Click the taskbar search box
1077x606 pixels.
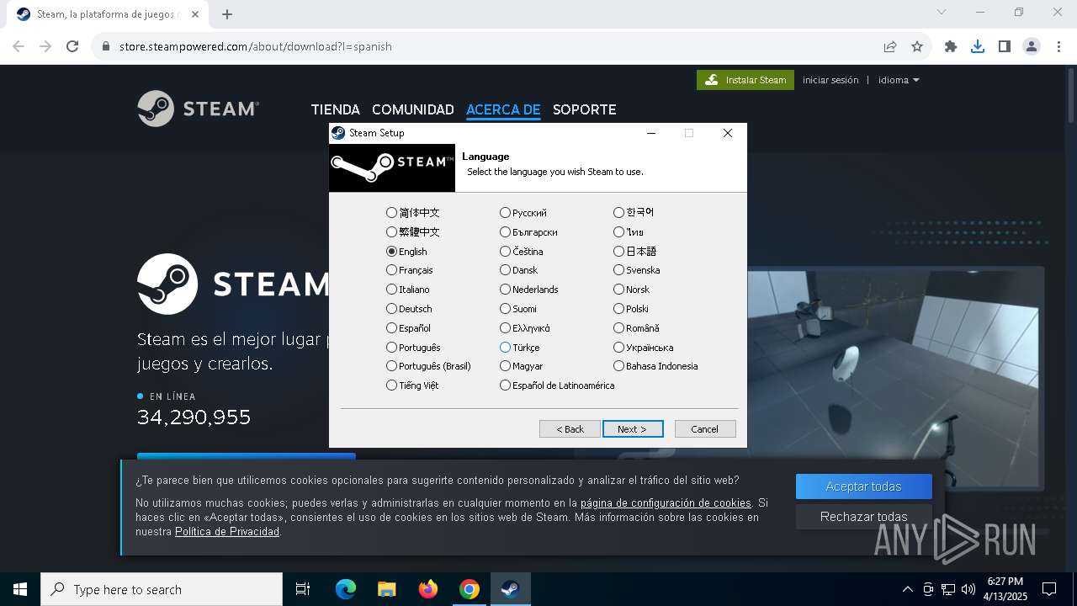coord(162,589)
